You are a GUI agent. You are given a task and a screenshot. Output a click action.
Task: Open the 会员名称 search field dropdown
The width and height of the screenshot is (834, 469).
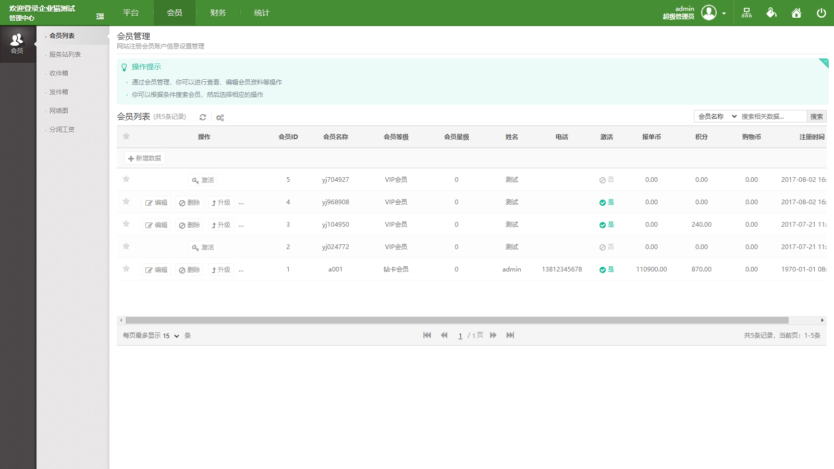(717, 116)
